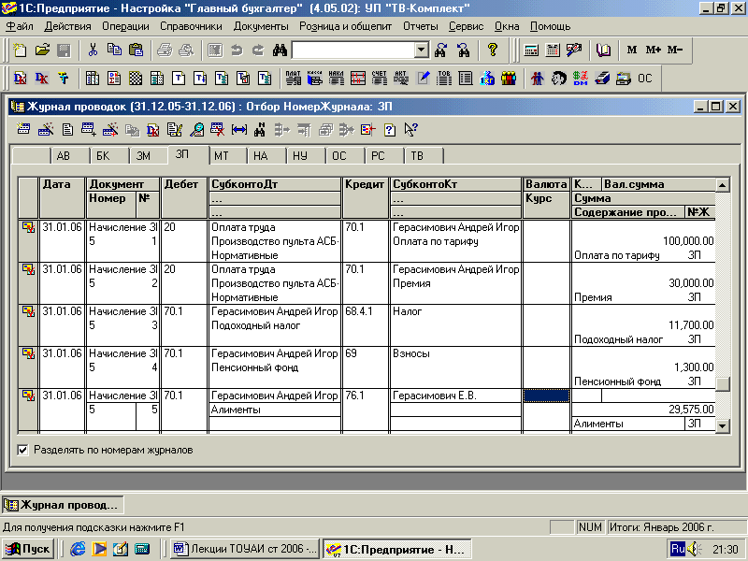Open the open-book syntax assistant icon
Viewport: 748px width, 561px height.
click(x=603, y=50)
